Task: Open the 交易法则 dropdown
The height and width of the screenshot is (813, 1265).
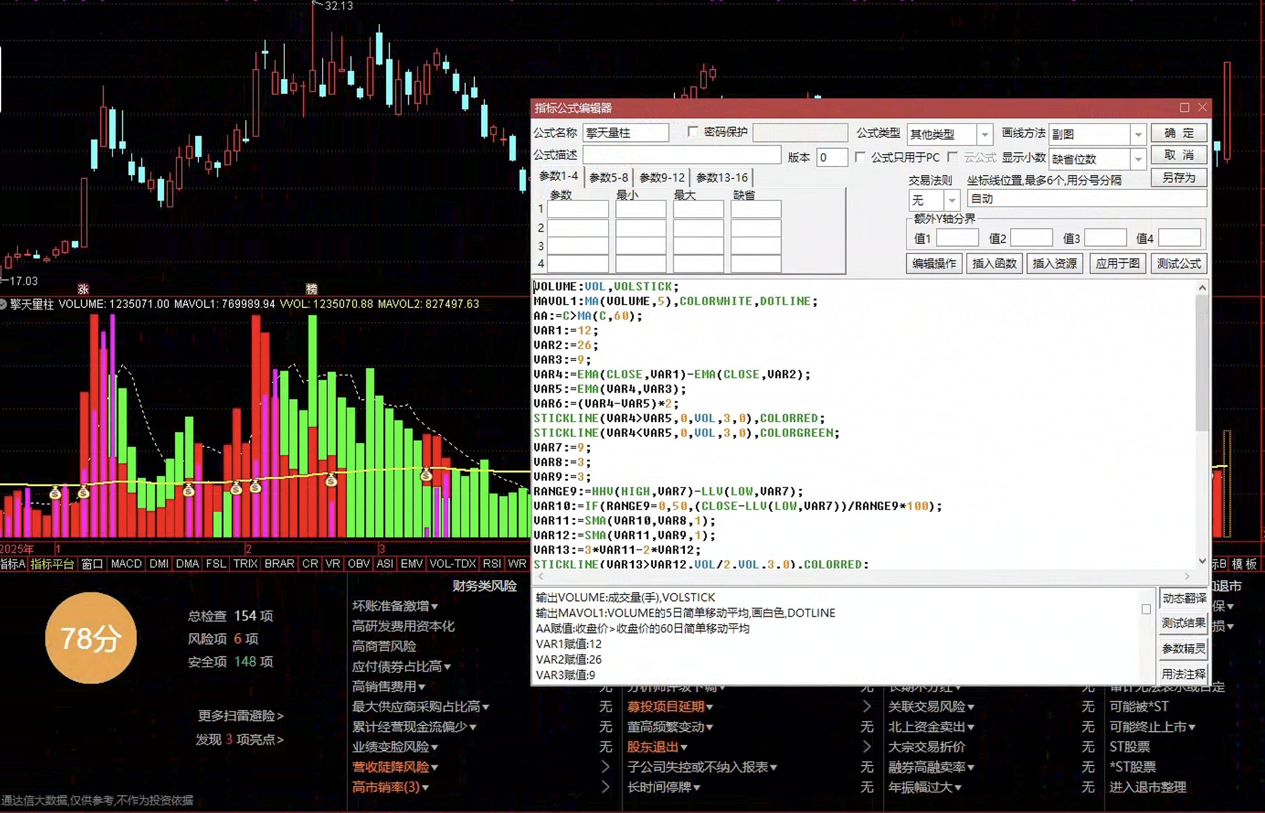Action: pos(952,200)
